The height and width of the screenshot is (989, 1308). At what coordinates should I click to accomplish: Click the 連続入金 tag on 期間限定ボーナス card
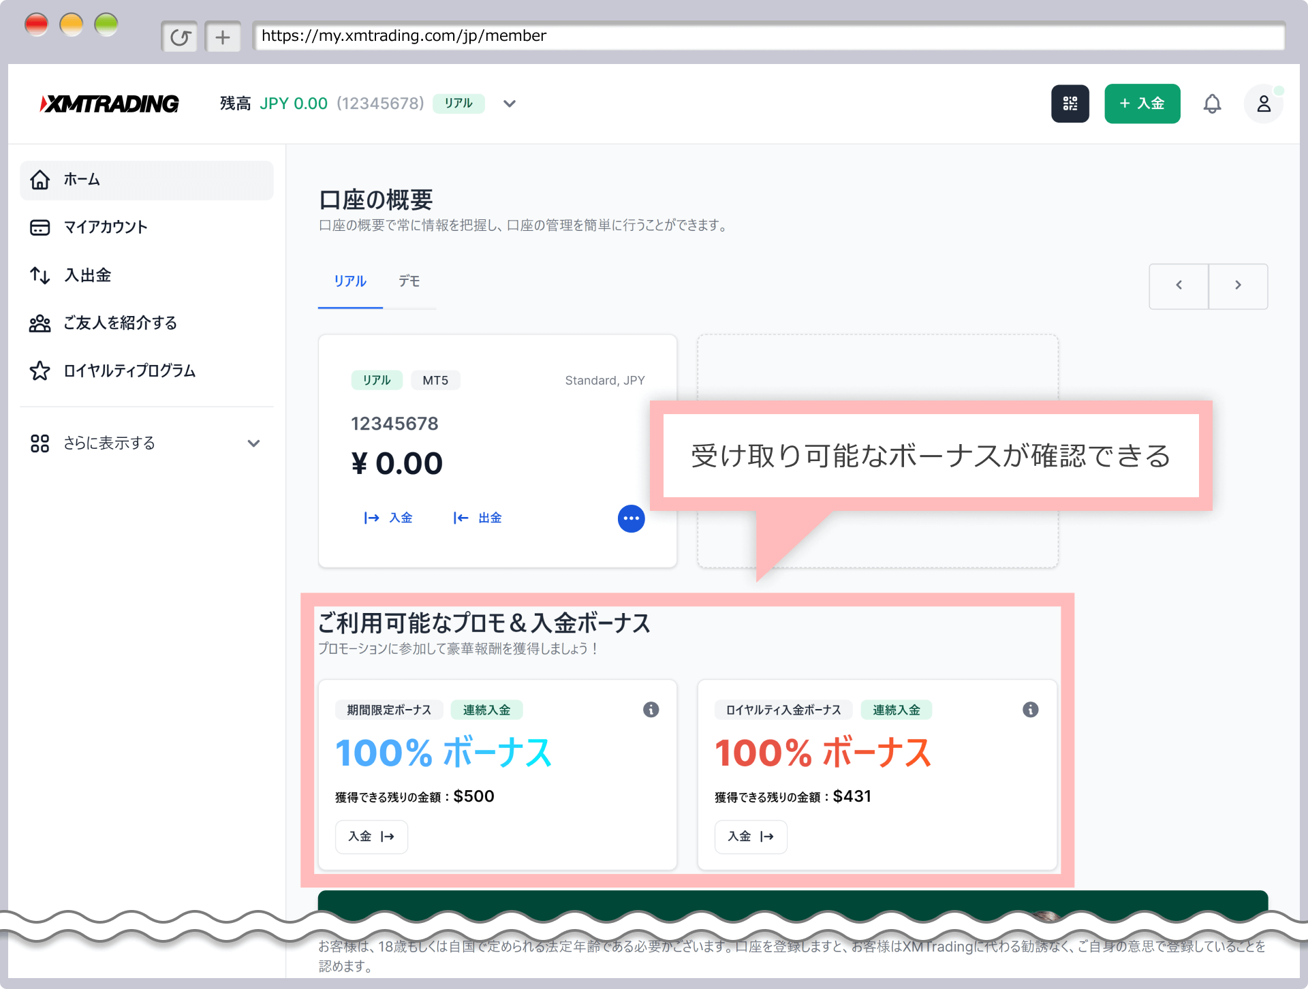coord(486,710)
